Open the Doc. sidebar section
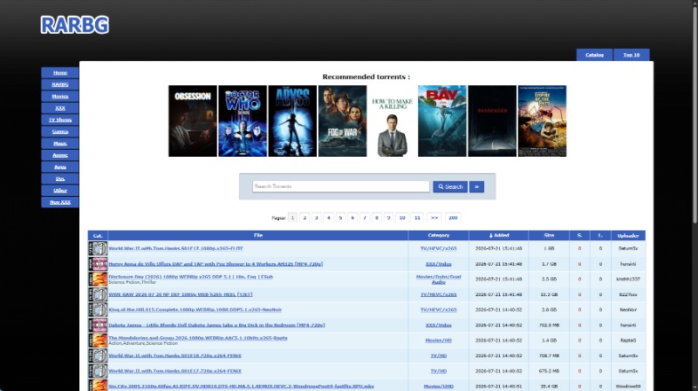The width and height of the screenshot is (698, 391). tap(60, 179)
